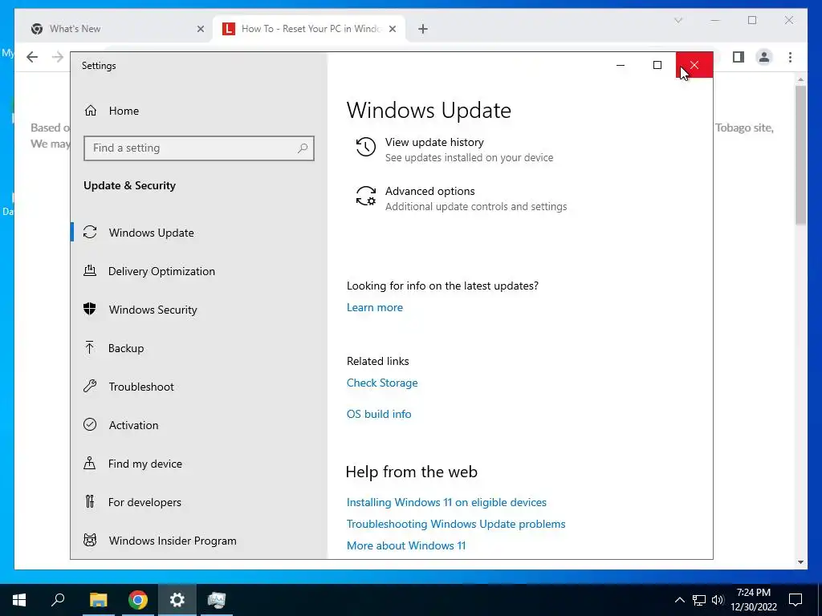Switch to What's New tab in Chrome

pyautogui.click(x=118, y=29)
